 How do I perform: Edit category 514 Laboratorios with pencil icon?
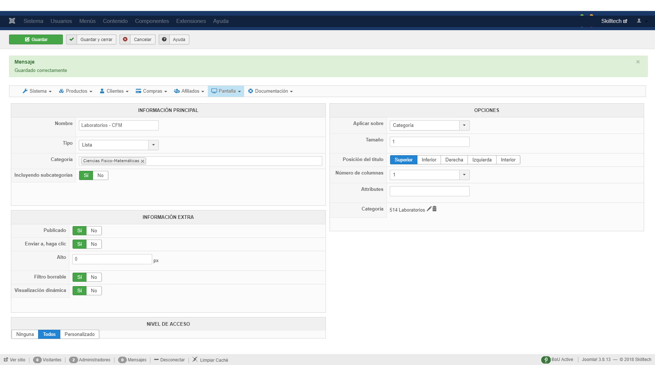[429, 209]
